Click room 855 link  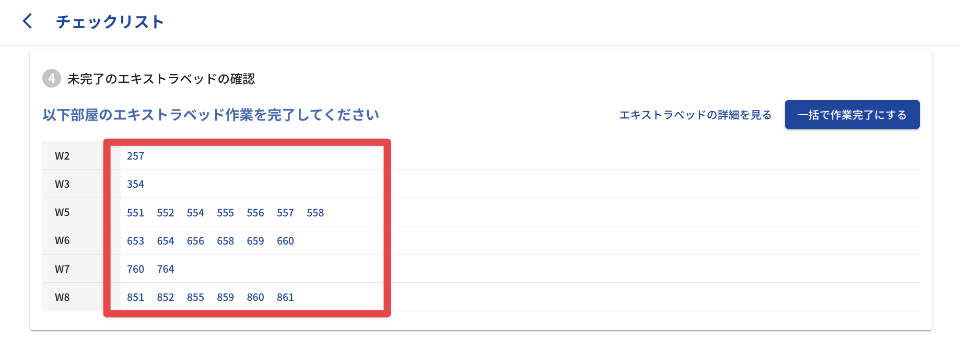pos(195,297)
